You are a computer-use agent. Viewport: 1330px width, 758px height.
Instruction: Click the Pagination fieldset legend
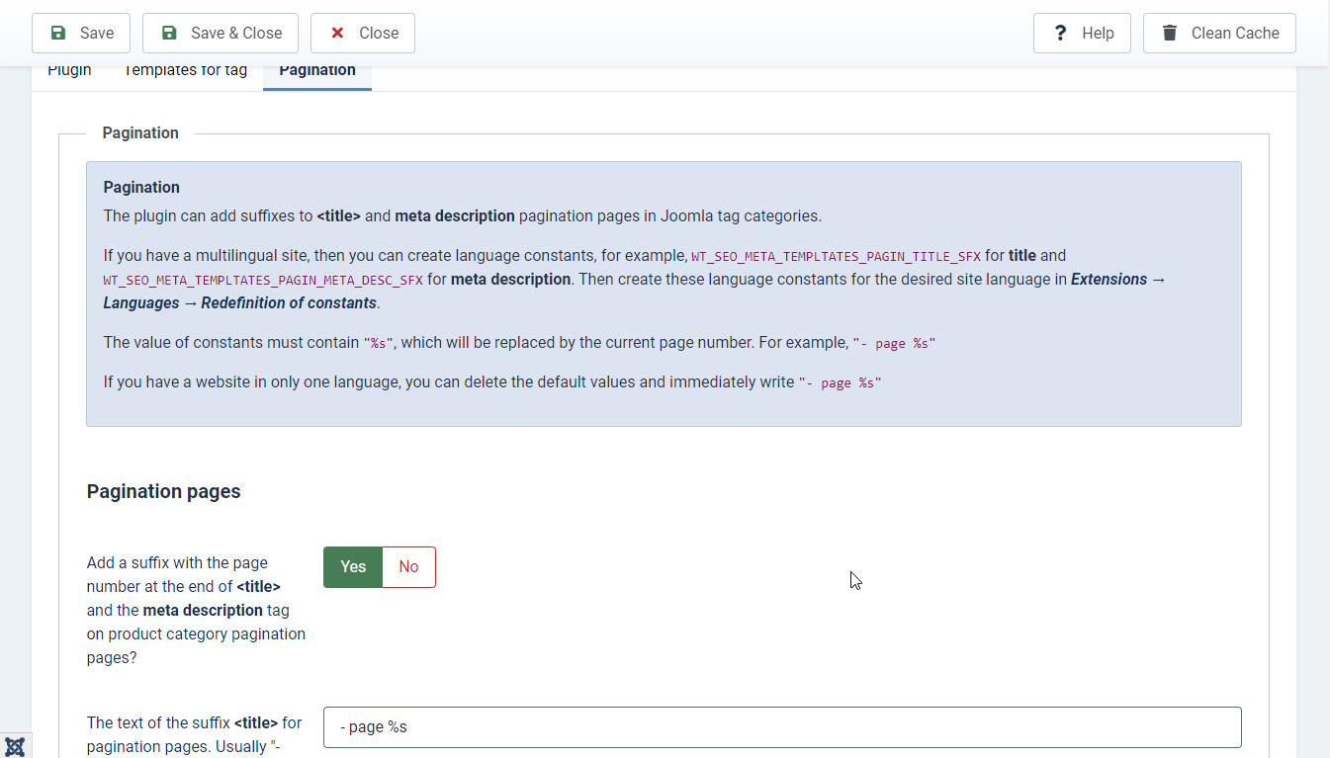click(x=140, y=133)
